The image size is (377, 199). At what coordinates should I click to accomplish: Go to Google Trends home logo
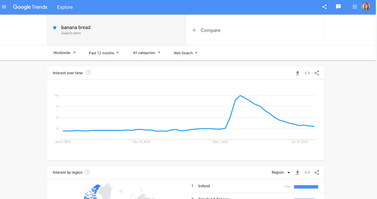pos(30,7)
